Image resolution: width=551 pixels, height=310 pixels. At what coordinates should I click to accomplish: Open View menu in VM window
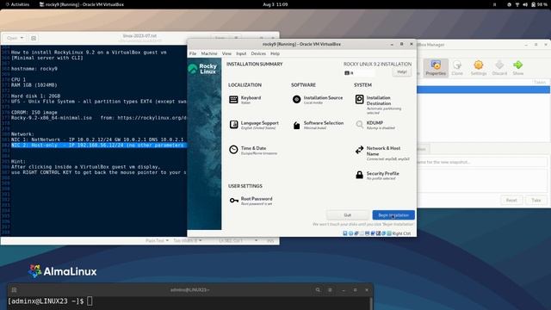pos(226,53)
